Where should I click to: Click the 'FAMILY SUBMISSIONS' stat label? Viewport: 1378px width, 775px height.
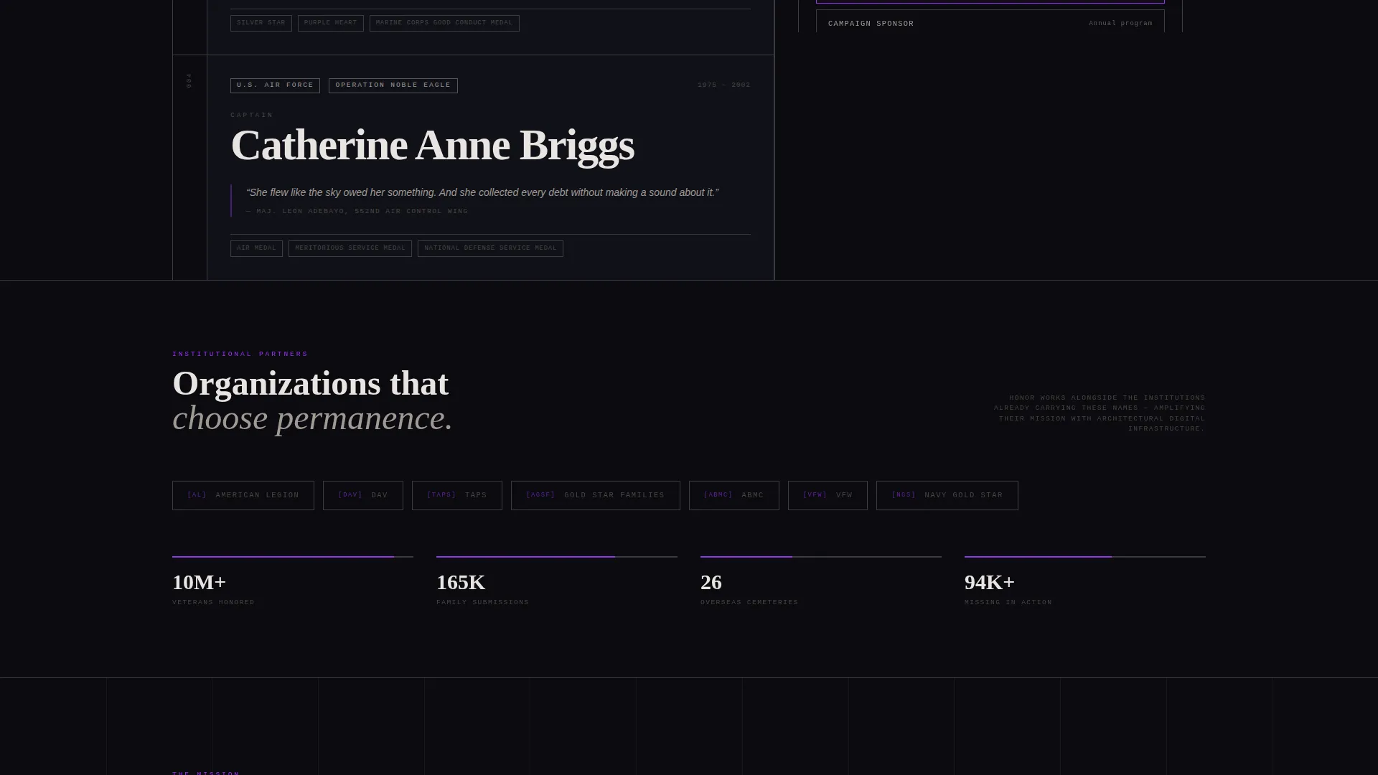[x=483, y=603]
